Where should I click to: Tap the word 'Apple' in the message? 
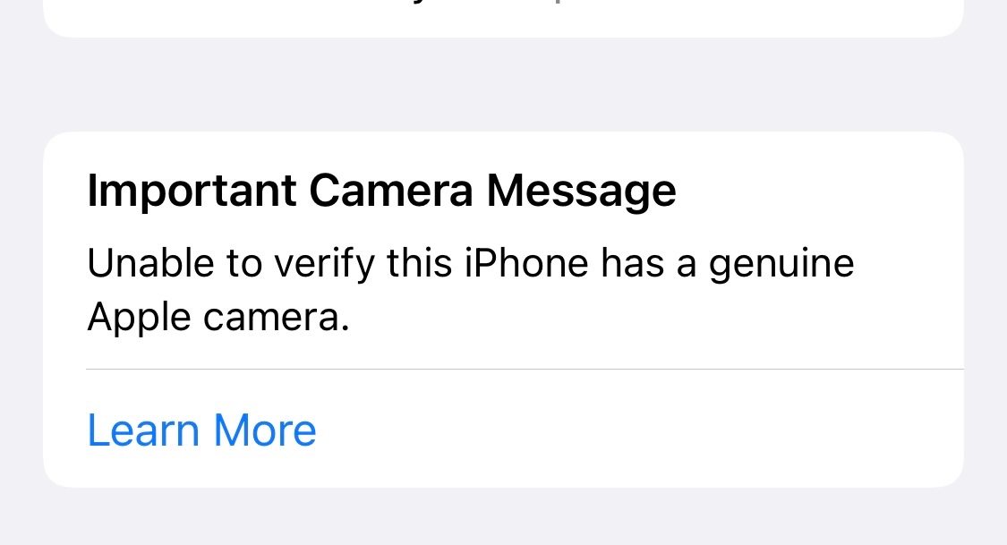tap(139, 319)
